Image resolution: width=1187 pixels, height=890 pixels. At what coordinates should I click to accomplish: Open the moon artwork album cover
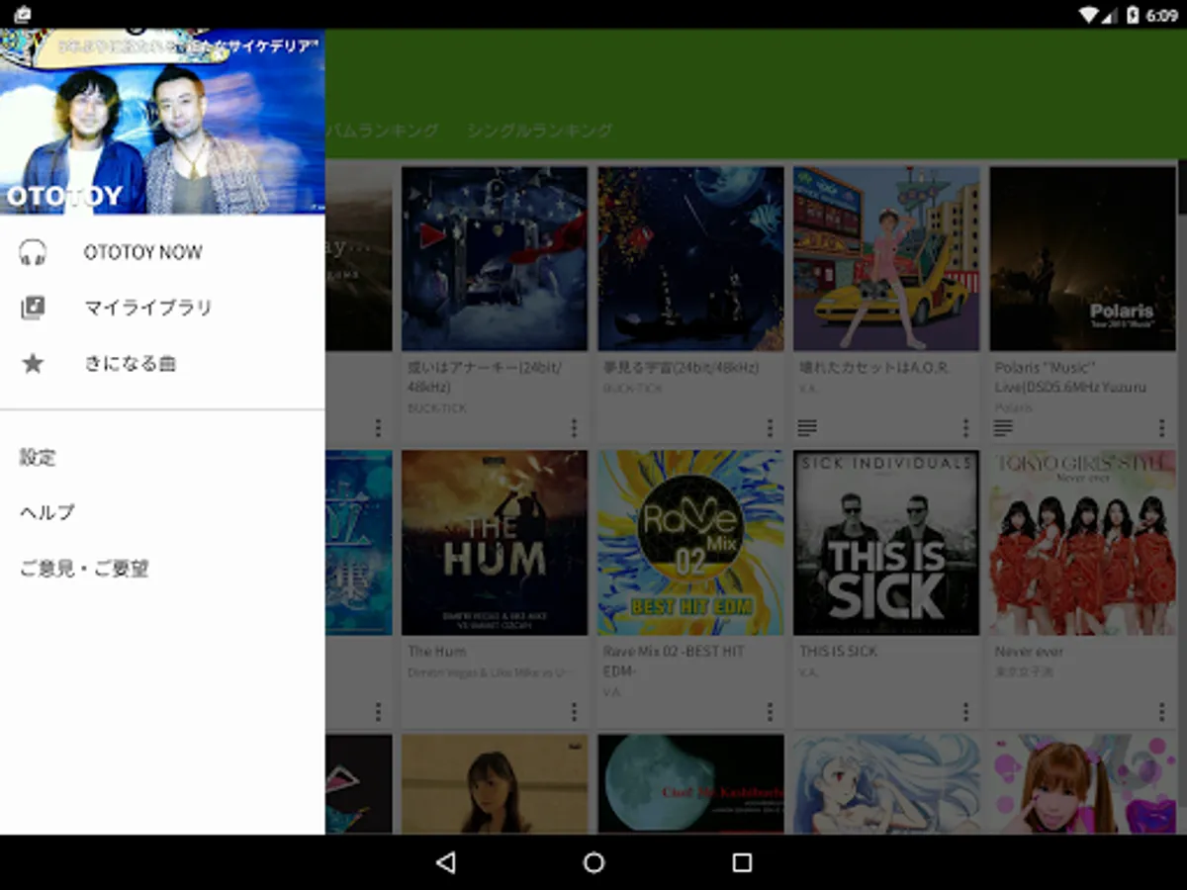pyautogui.click(x=690, y=784)
